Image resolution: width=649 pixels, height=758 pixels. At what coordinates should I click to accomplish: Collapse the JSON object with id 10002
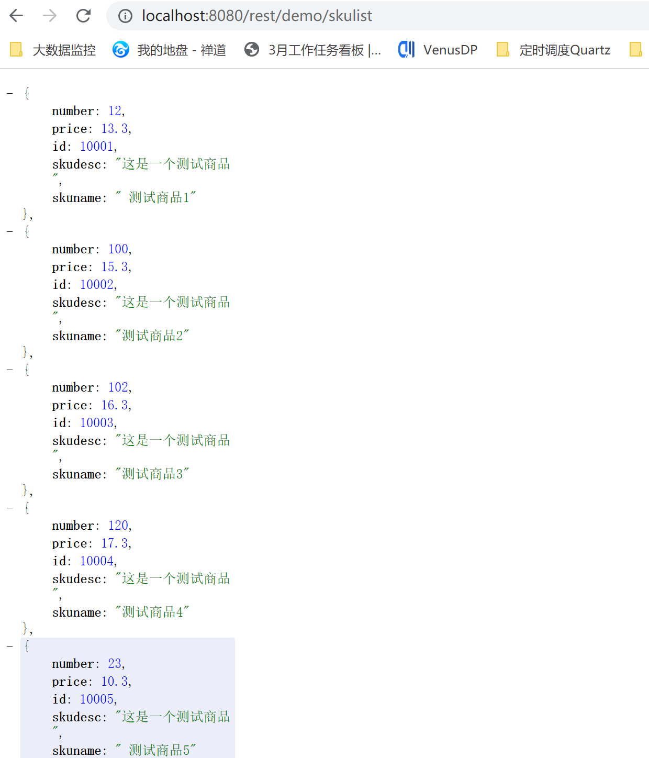(10, 232)
